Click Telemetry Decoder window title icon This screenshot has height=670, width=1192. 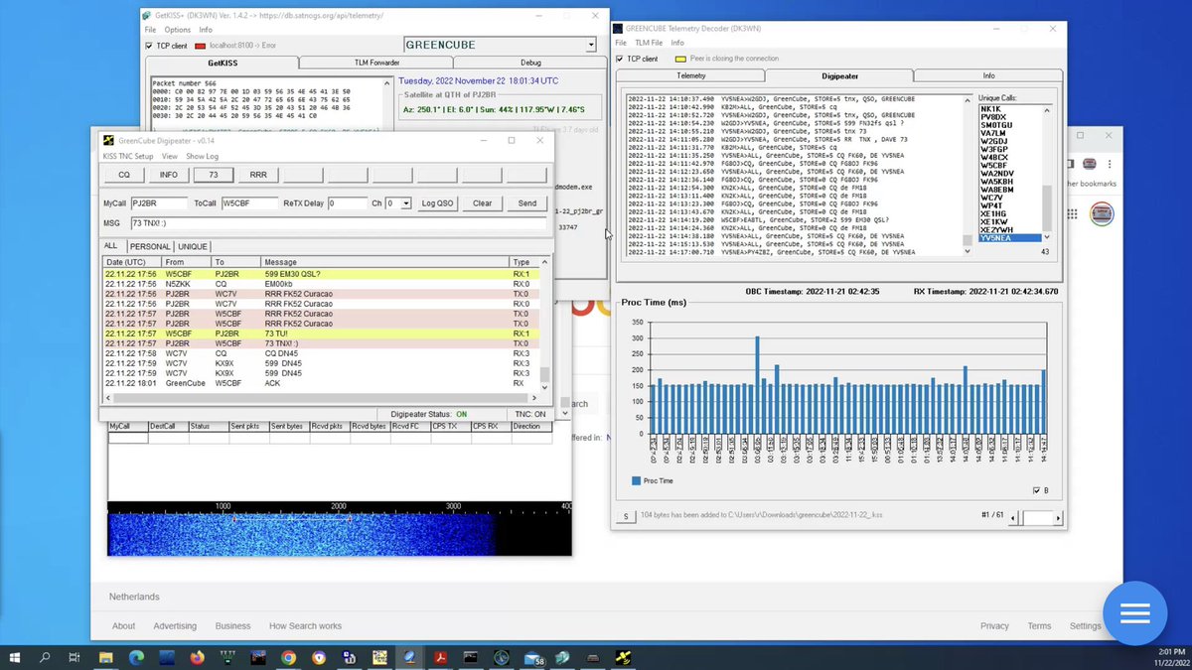click(x=618, y=29)
